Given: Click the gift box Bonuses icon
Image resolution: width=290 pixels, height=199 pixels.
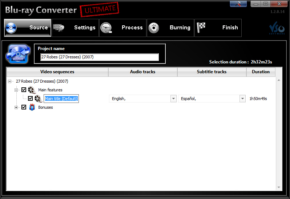Looking at the screenshot, I should point(32,107).
